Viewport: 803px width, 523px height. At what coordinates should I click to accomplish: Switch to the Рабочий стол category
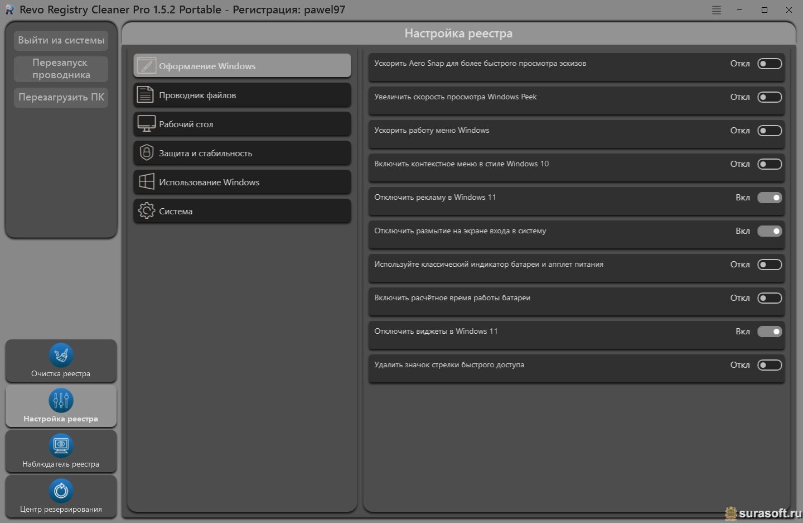pyautogui.click(x=242, y=124)
